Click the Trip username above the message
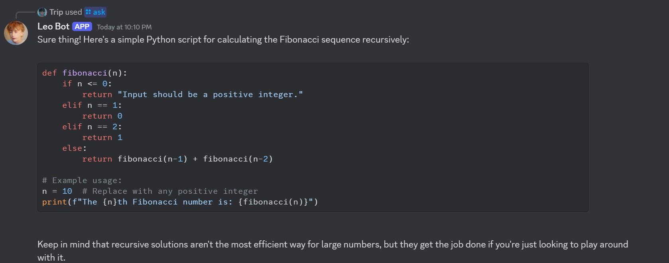The width and height of the screenshot is (669, 263). tap(56, 12)
